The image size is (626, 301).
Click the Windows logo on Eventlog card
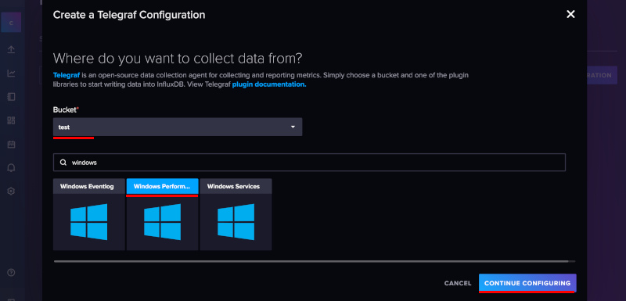point(89,222)
